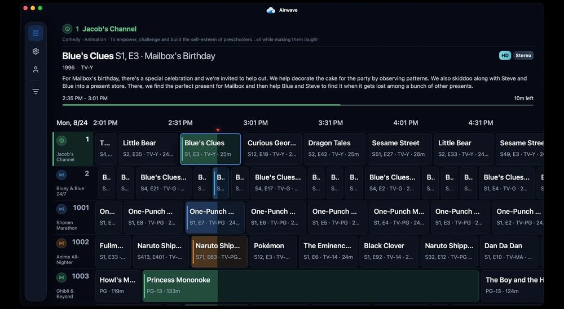The width and height of the screenshot is (564, 309).
Task: Select Blue's Clues S4, E21 program
Action: pyautogui.click(x=164, y=183)
